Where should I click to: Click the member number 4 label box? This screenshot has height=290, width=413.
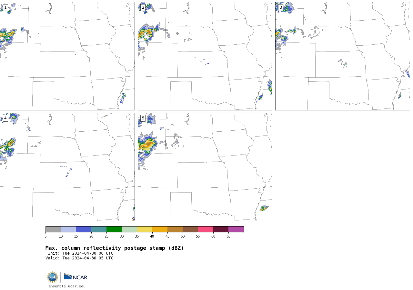pyautogui.click(x=5, y=118)
